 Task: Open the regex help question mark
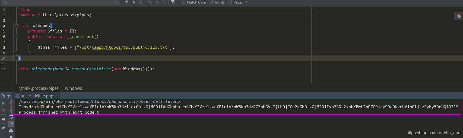click(246, 2)
